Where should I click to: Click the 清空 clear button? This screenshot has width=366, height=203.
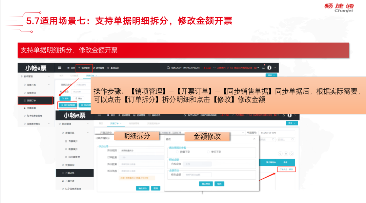coord(78,98)
